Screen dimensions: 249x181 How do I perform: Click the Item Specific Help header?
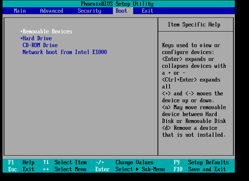pos(194,25)
